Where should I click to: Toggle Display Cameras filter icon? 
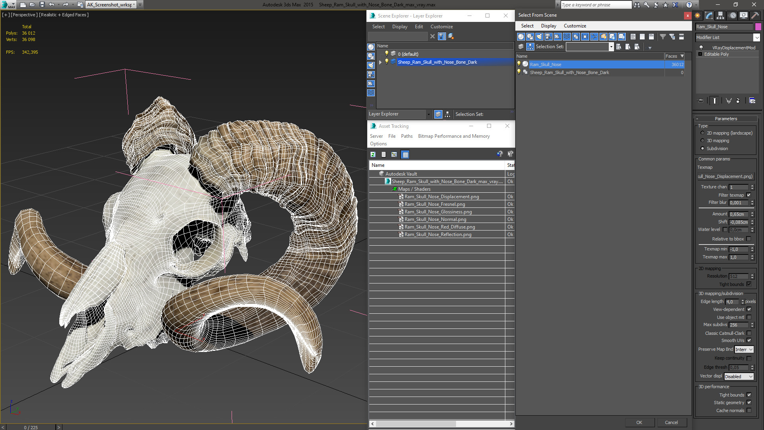(x=548, y=37)
